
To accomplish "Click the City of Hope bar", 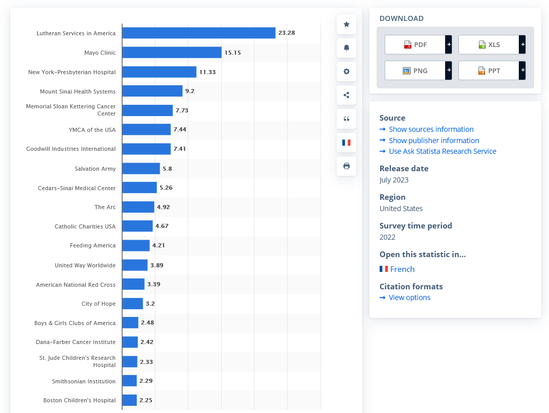I will click(133, 304).
